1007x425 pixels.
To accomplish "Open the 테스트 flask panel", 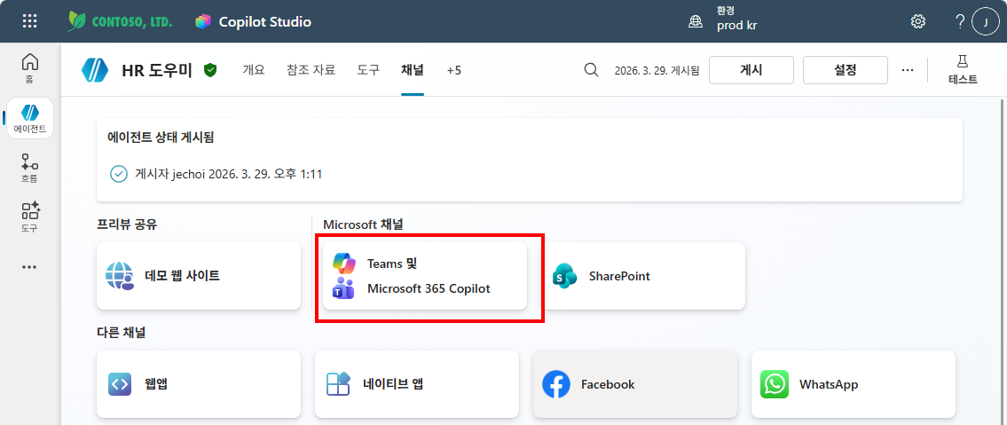I will pyautogui.click(x=963, y=69).
